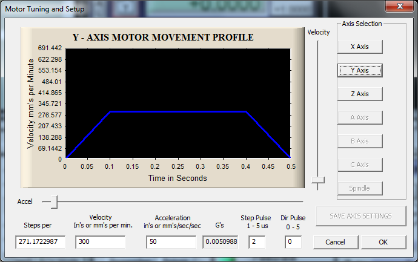The width and height of the screenshot is (418, 262).
Task: Click the 'Axis Selection' group label
Action: (362, 24)
